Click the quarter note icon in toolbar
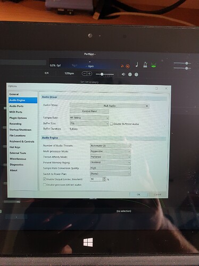Screen dimensions: 199x266 pyautogui.click(x=137, y=65)
